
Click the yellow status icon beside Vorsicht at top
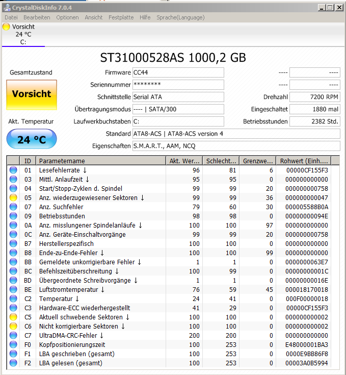click(x=6, y=27)
